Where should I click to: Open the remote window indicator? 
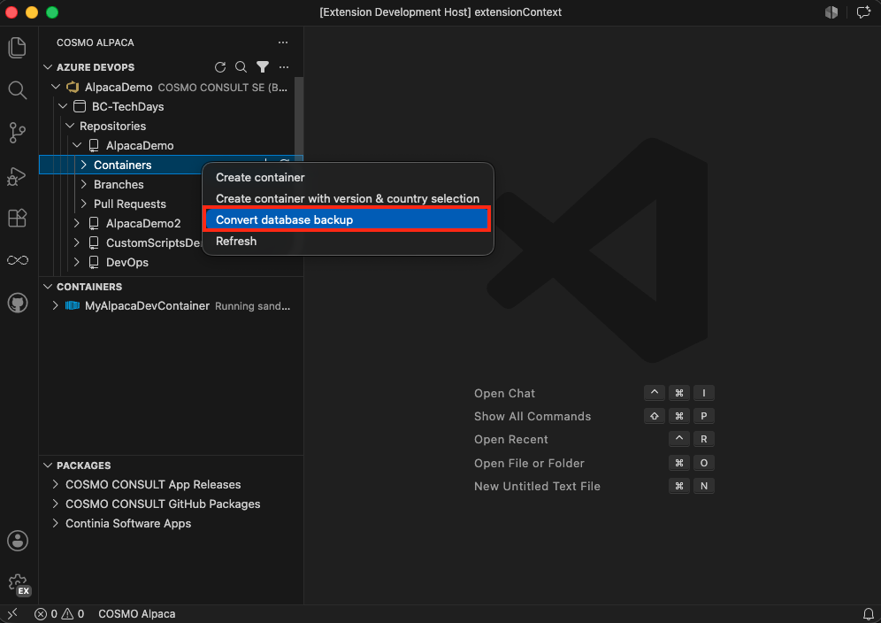click(x=12, y=614)
